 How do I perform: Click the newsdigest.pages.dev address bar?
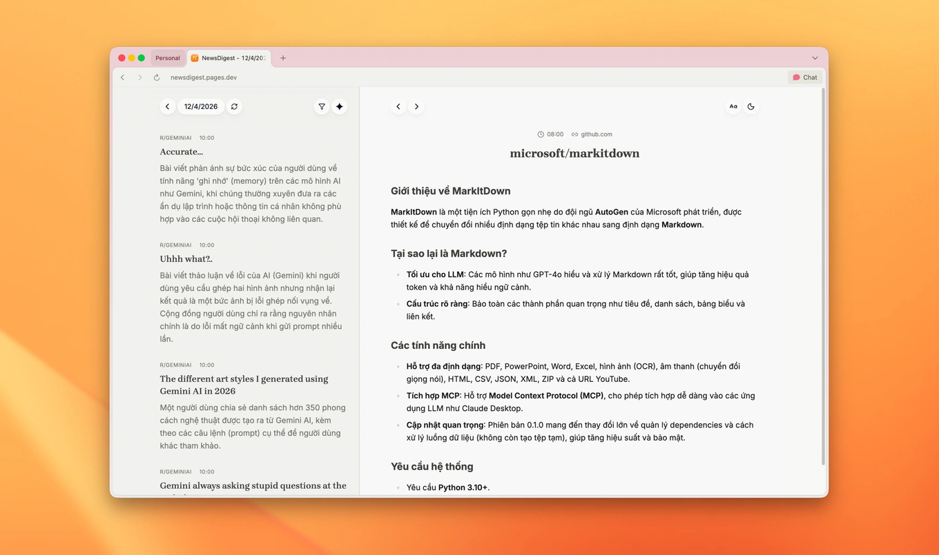pyautogui.click(x=204, y=78)
